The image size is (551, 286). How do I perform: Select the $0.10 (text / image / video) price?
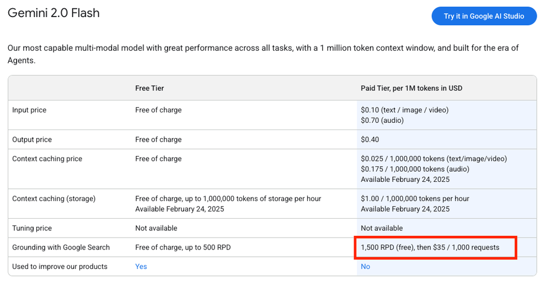coord(404,110)
